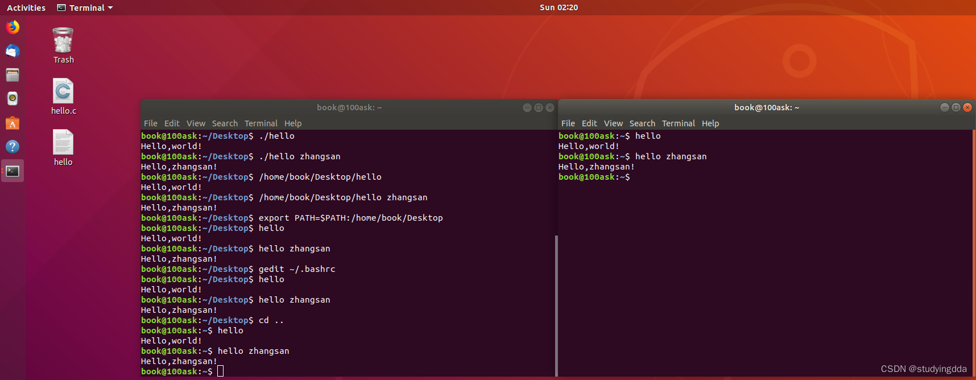The image size is (976, 380).
Task: Select the hello.c file on the desktop
Action: click(x=63, y=97)
